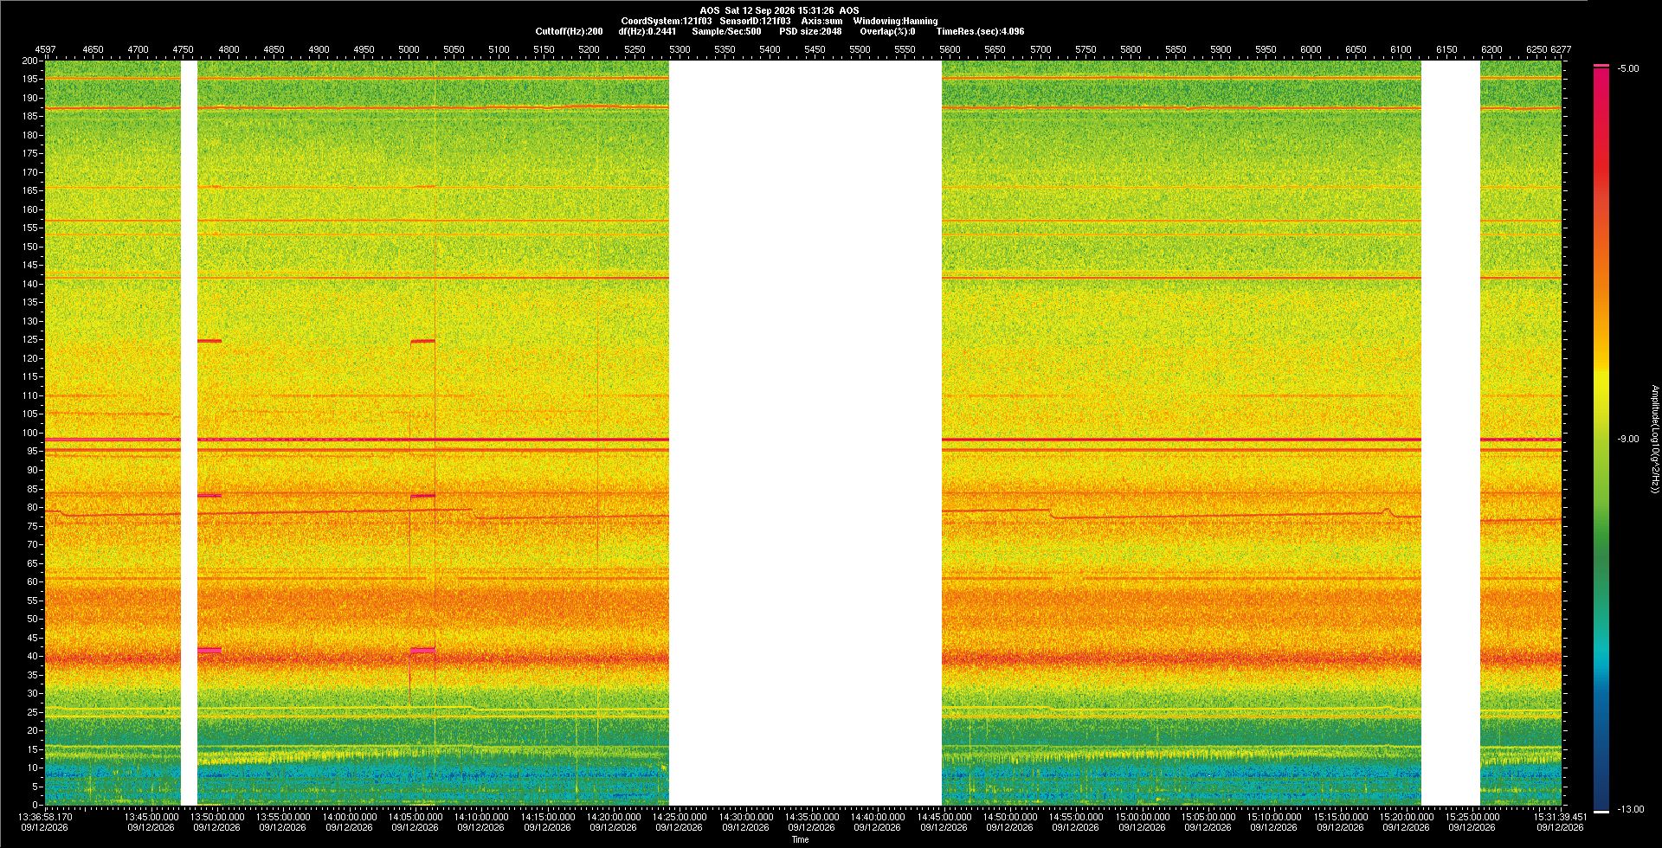The width and height of the screenshot is (1662, 848).
Task: Select the 6277 tick on top axis
Action: tap(1561, 49)
